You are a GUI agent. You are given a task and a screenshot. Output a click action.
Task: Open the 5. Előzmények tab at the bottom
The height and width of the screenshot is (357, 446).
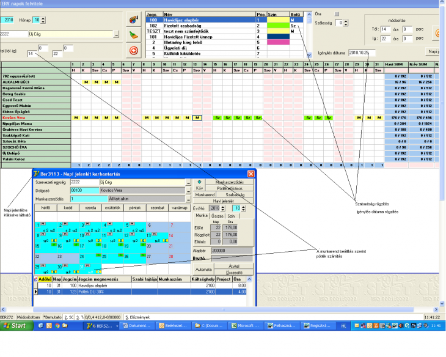coord(139,317)
